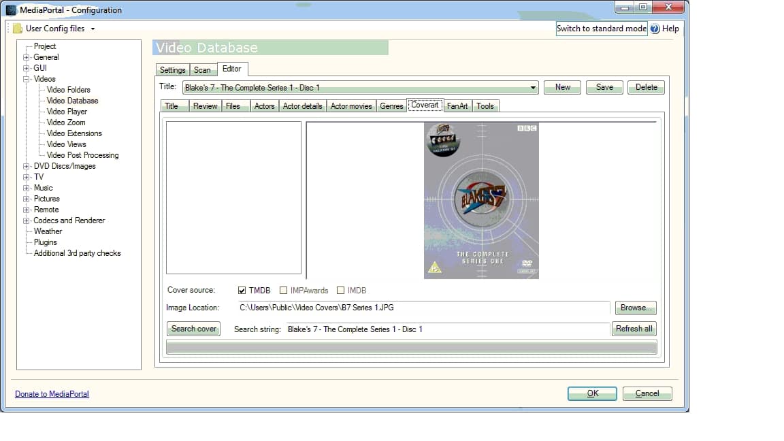This screenshot has height=441, width=784.
Task: Open the Actor details sub-tab
Action: 302,106
